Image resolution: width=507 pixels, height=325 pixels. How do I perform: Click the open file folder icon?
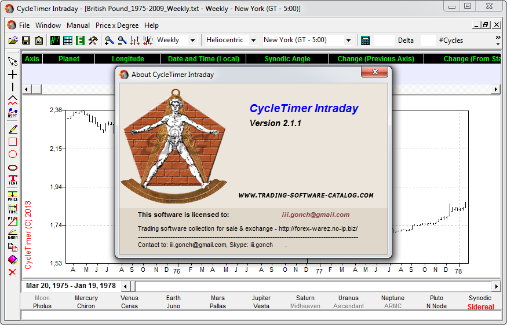tap(13, 40)
